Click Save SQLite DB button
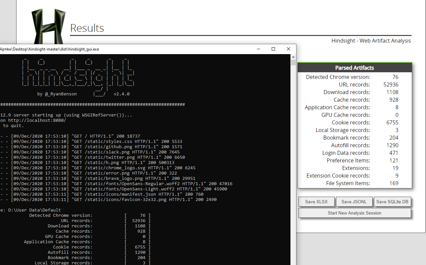426x265 pixels. [392, 202]
